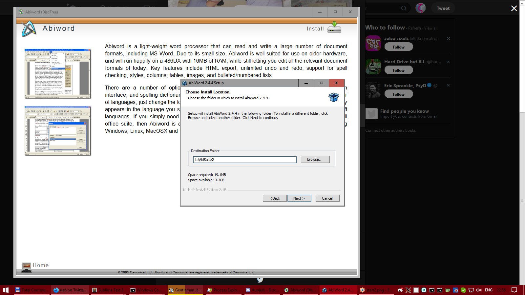Switch to Sublime Text 3 in taskbar
Viewport: 525px width, 295px height.
[108, 290]
